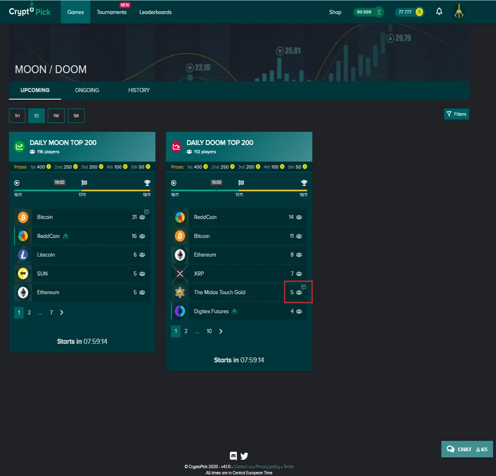Viewport: 496px width, 476px height.
Task: Click the play icon on Daily Moon timeline
Action: (17, 183)
